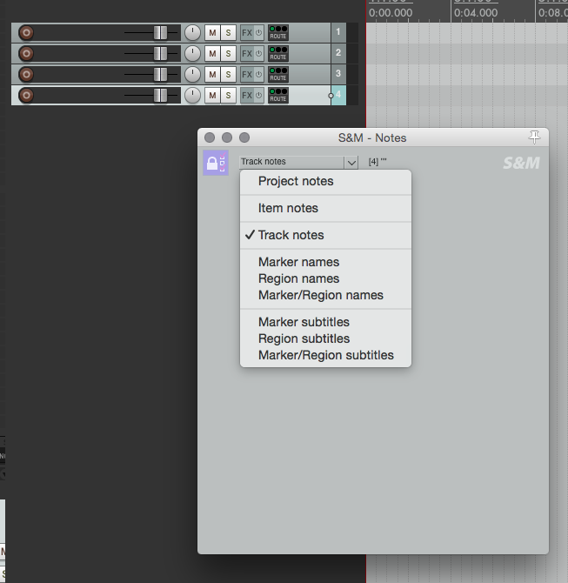
Task: Open FX chain for track 1
Action: pyautogui.click(x=247, y=33)
